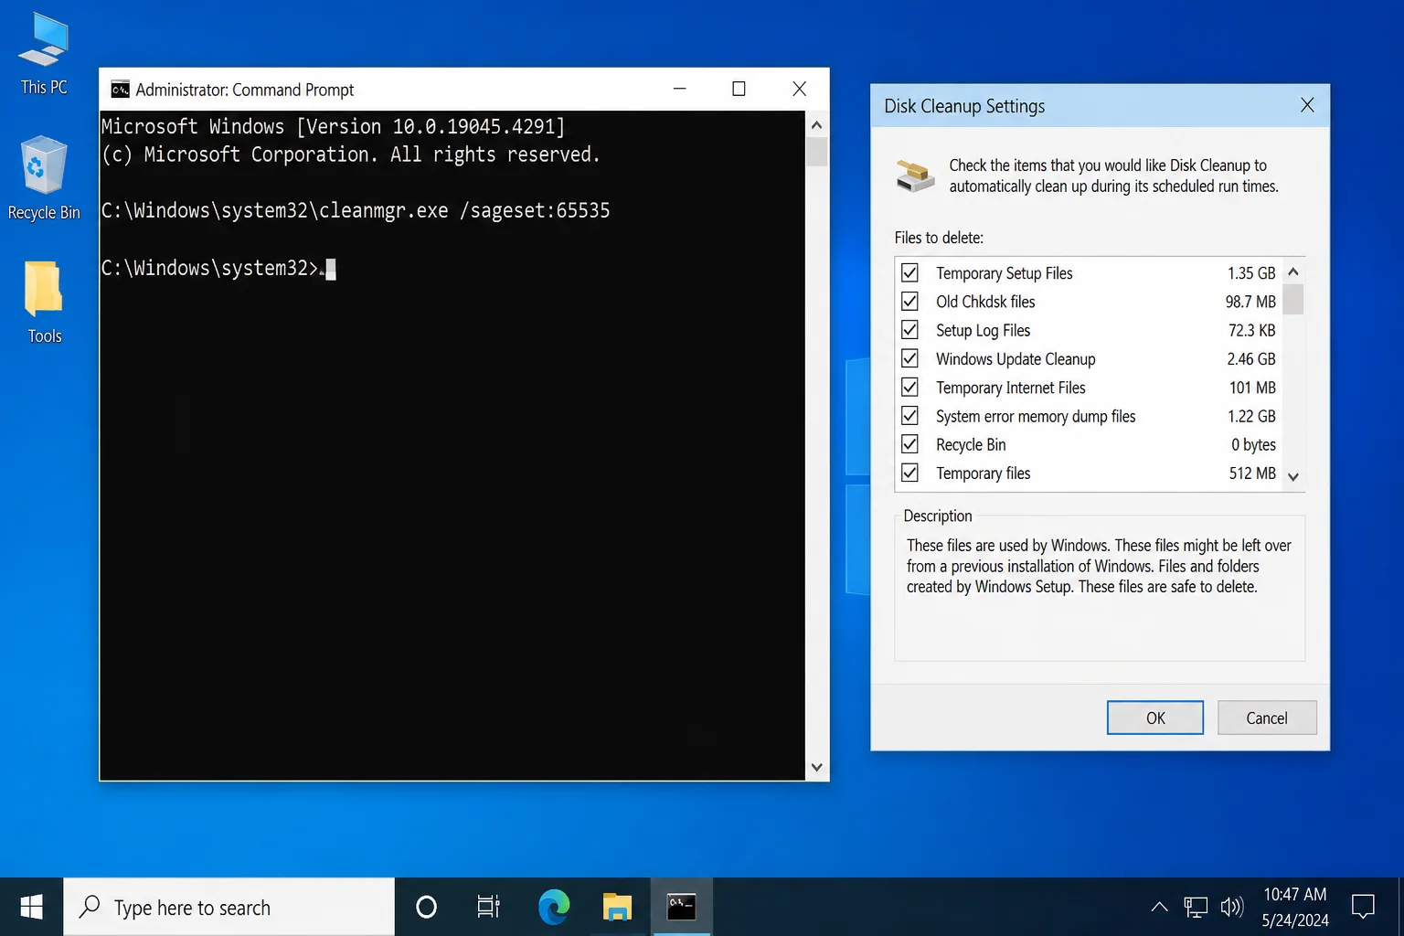Select the Temporary files row label

[x=983, y=473]
